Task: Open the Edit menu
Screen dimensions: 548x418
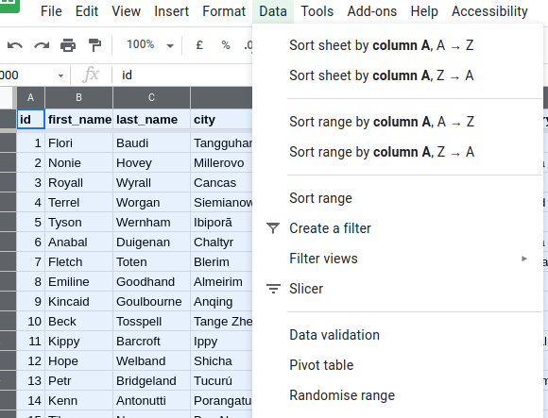Action: [87, 11]
